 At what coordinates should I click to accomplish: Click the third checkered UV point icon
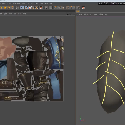tap(63, 7)
